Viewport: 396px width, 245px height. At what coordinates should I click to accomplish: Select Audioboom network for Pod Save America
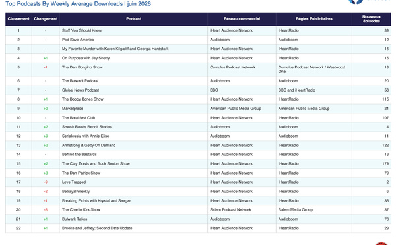click(x=220, y=40)
